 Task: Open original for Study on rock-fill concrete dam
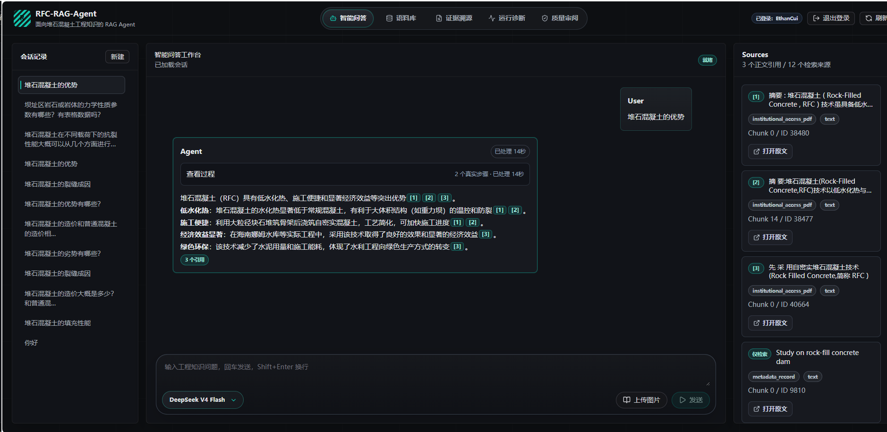coord(770,409)
